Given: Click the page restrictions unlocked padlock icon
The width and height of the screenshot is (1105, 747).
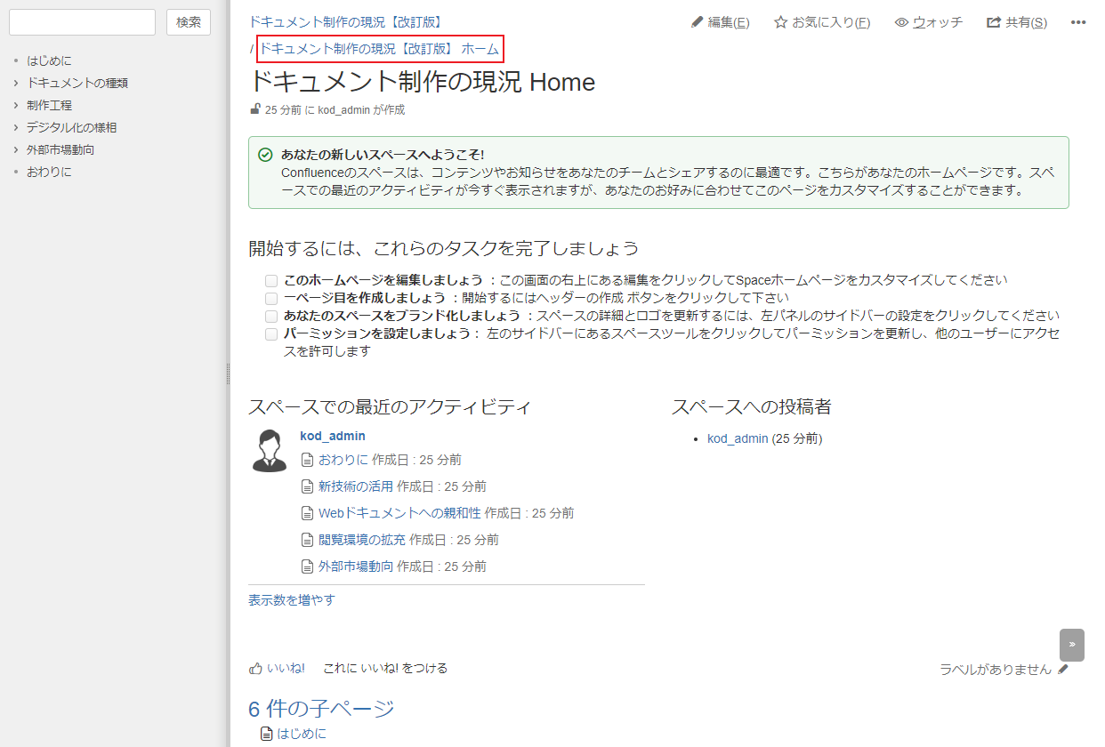Looking at the screenshot, I should [x=255, y=109].
